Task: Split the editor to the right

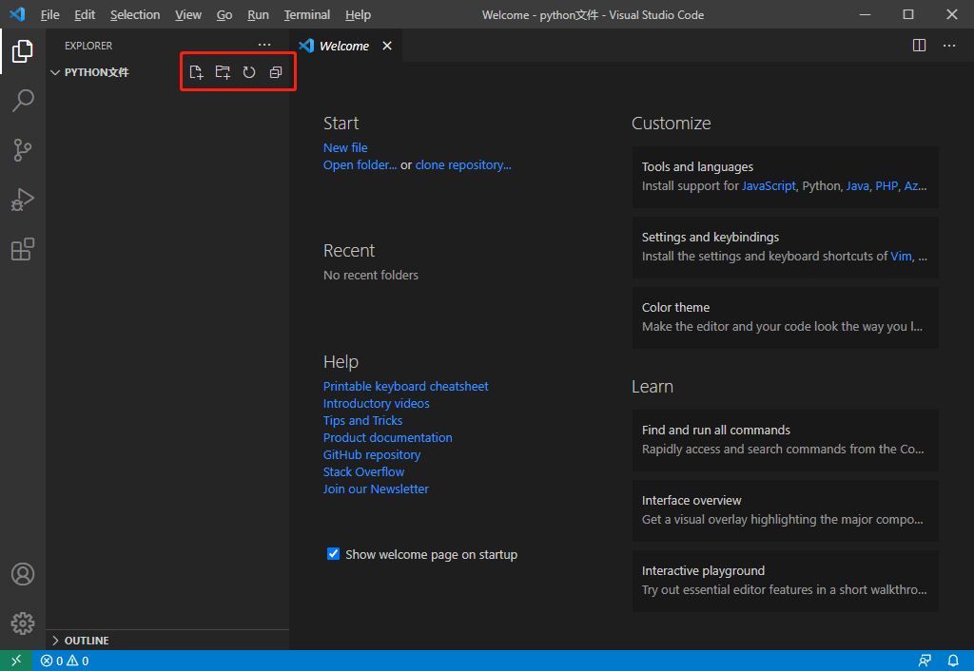Action: click(920, 46)
